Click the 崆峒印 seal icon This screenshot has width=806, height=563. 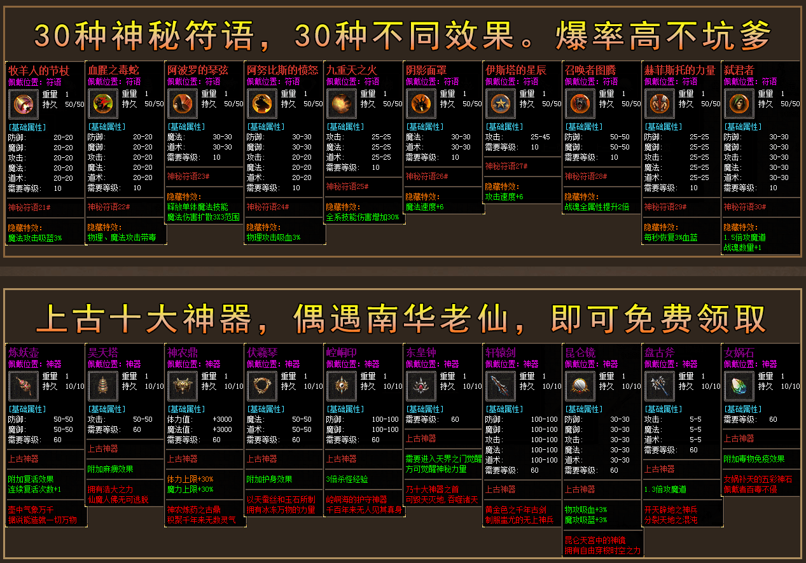342,386
